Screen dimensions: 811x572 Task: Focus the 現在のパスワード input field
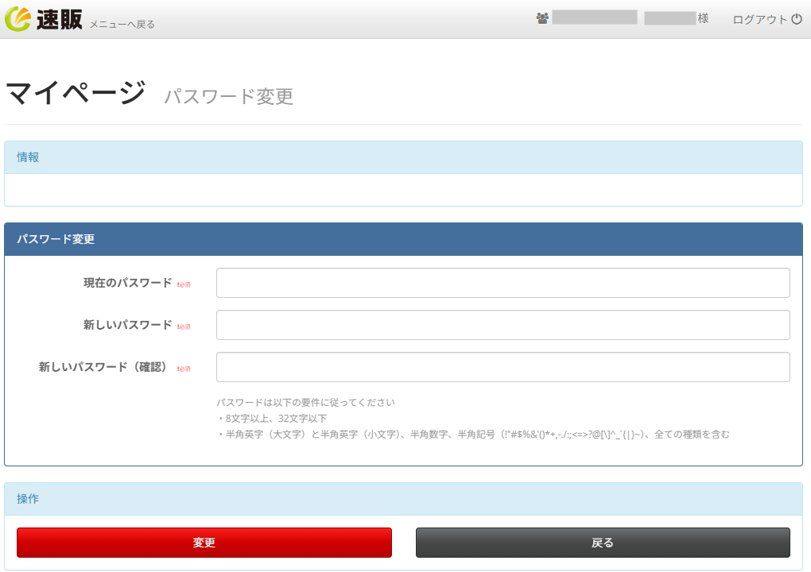click(x=503, y=283)
